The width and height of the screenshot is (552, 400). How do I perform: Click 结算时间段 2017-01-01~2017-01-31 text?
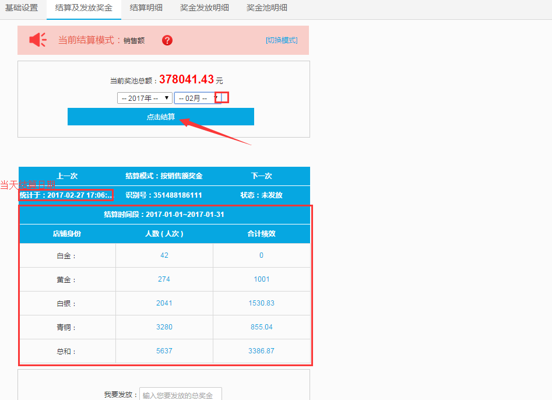click(164, 215)
